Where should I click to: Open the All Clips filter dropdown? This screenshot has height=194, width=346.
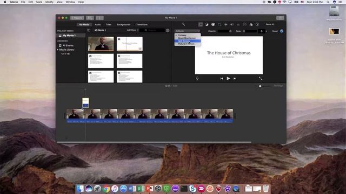click(x=133, y=30)
